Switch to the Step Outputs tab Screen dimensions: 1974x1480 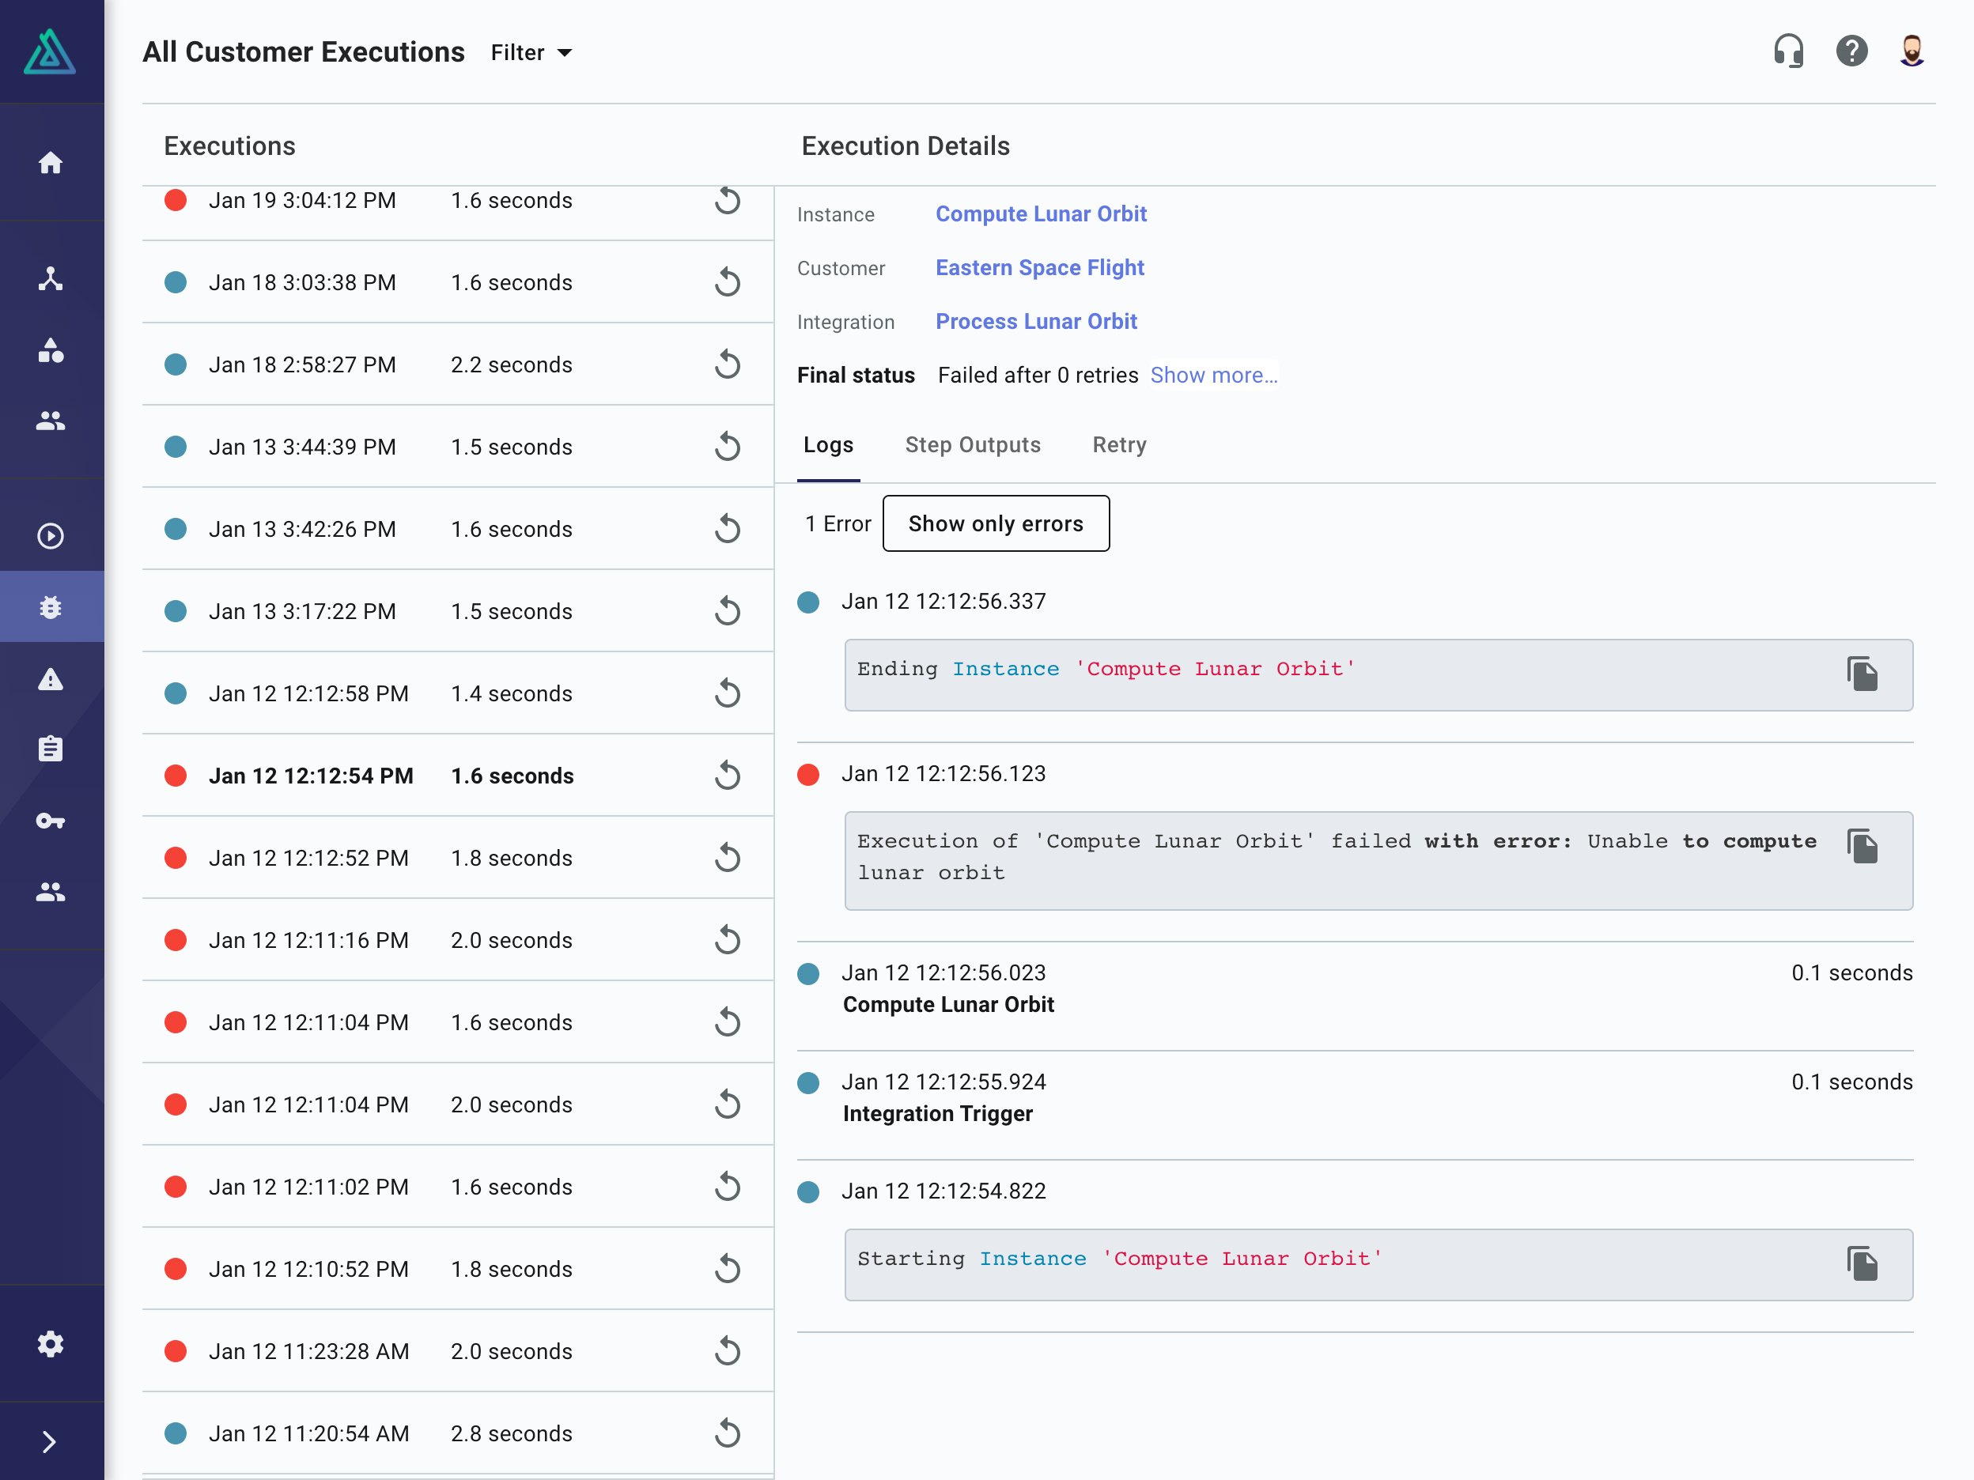[973, 444]
